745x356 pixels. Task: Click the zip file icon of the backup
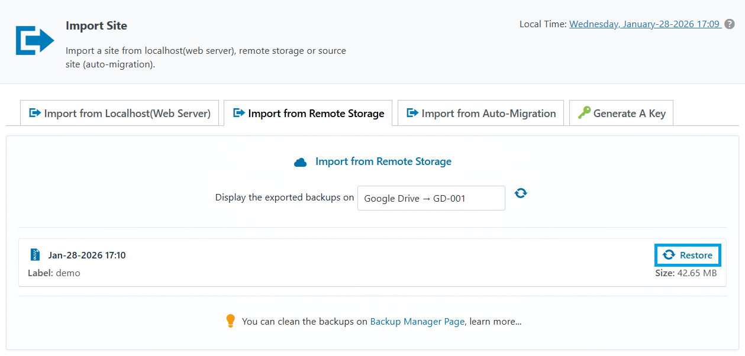pyautogui.click(x=36, y=255)
